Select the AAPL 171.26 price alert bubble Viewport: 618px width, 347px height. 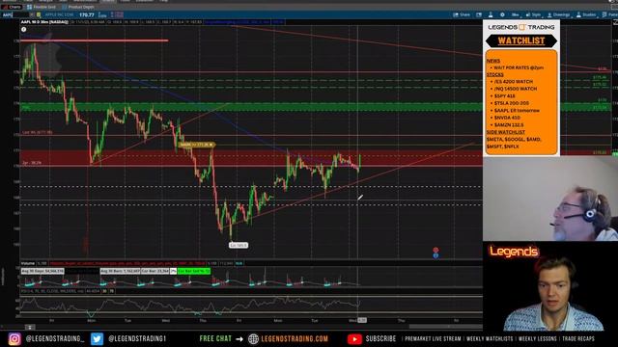tap(197, 145)
